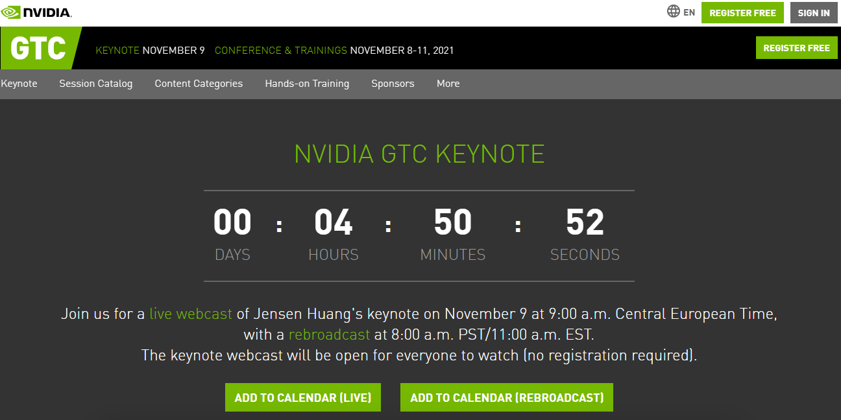Click ADD TO CALENDAR (REBROADCAST) button

507,397
